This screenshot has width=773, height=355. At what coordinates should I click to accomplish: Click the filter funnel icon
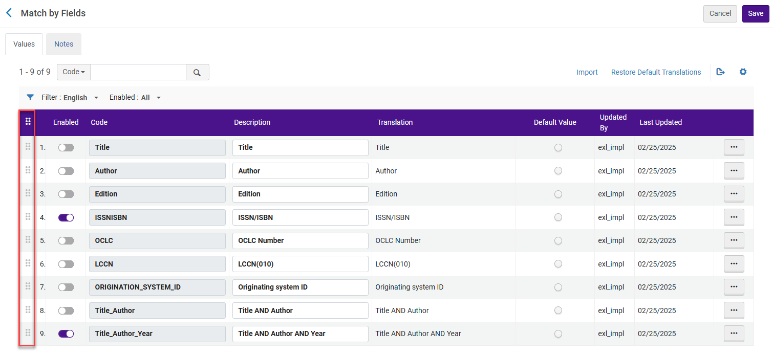30,97
